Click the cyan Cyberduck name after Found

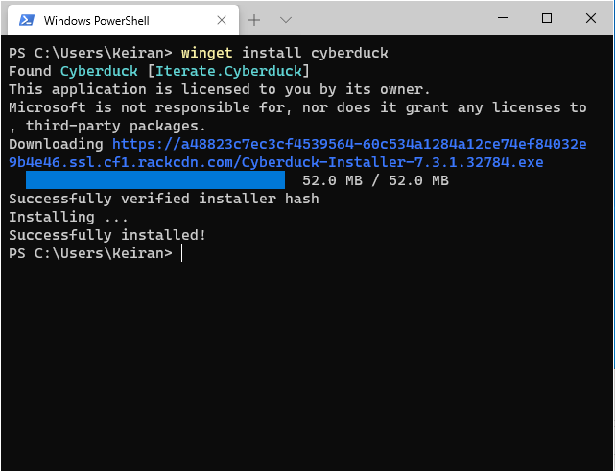99,71
